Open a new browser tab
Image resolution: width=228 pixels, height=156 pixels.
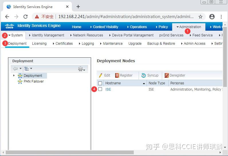click(78, 7)
